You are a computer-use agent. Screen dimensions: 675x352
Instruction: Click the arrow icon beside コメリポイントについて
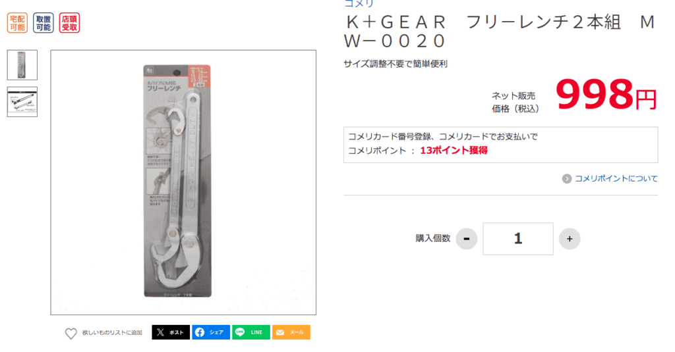(566, 178)
